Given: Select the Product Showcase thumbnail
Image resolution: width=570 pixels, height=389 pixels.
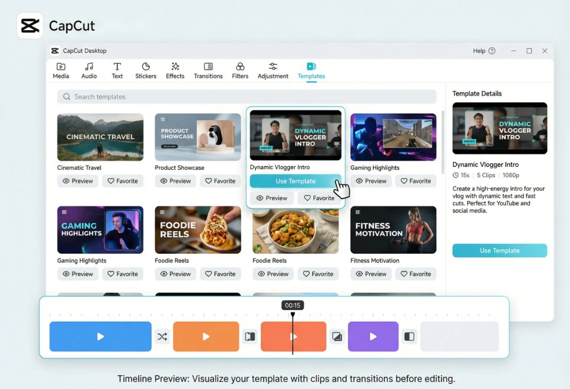Looking at the screenshot, I should 198,137.
